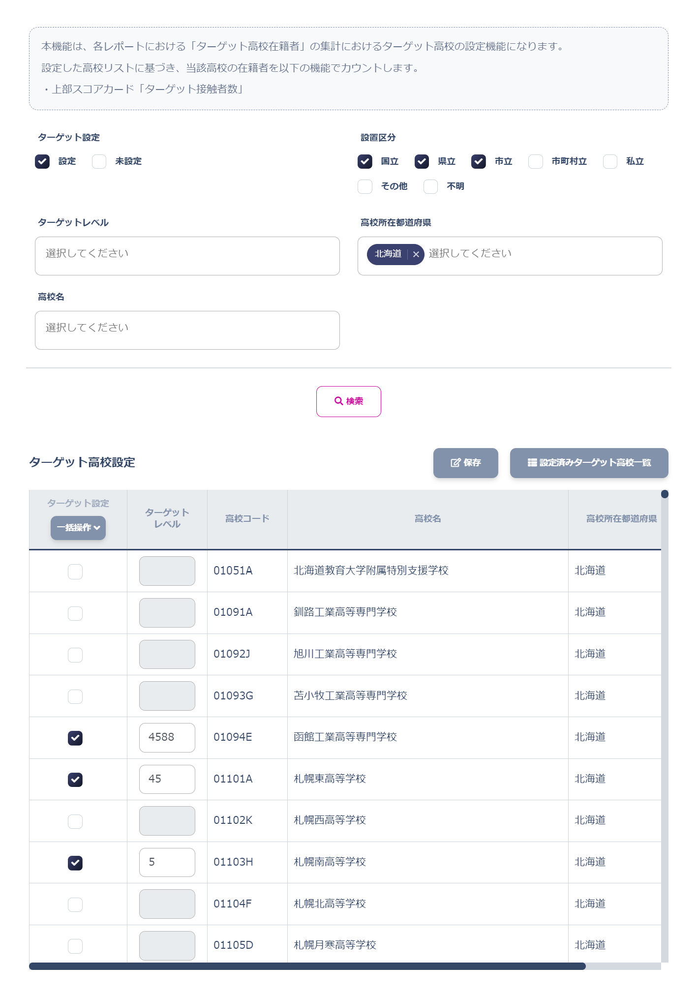Uncheck target box for 札幌南高等学校
698x995 pixels.
75,863
